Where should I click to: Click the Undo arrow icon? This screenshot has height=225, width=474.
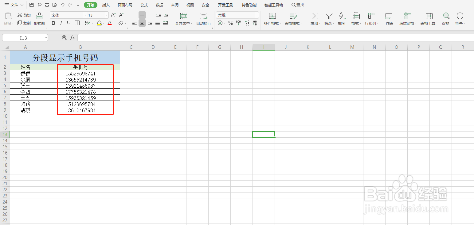(x=62, y=5)
